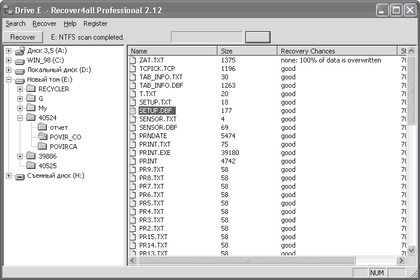
Task: Select the PRINT.EXE file icon
Action: coord(133,153)
